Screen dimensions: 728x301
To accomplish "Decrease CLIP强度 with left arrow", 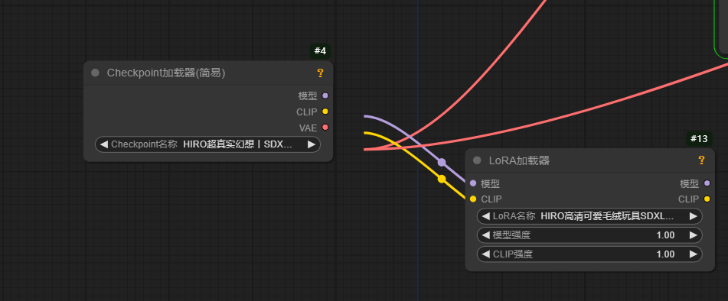I will tap(485, 254).
